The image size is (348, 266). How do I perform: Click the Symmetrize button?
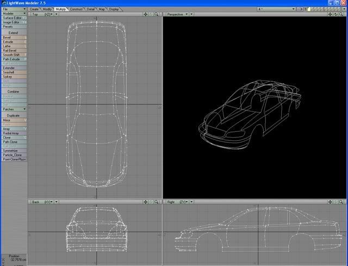pyautogui.click(x=14, y=151)
